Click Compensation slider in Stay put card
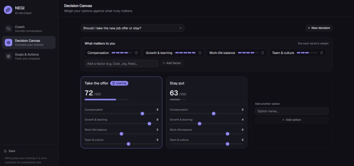This screenshot has height=166, width=354. tap(206, 114)
